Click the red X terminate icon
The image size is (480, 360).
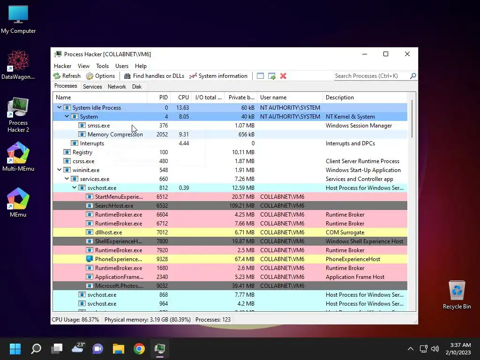(283, 76)
